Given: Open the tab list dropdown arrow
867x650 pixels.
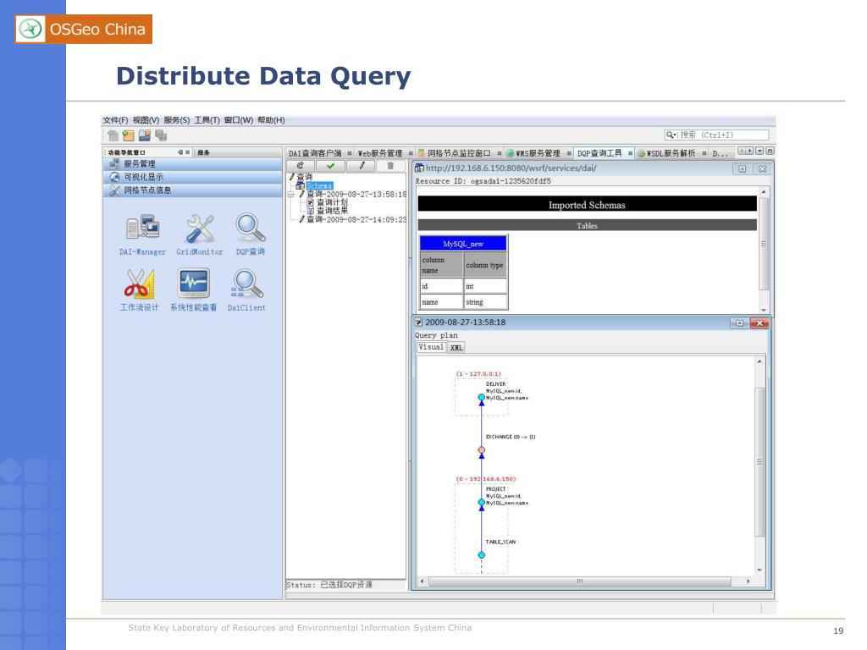Looking at the screenshot, I should pos(759,151).
